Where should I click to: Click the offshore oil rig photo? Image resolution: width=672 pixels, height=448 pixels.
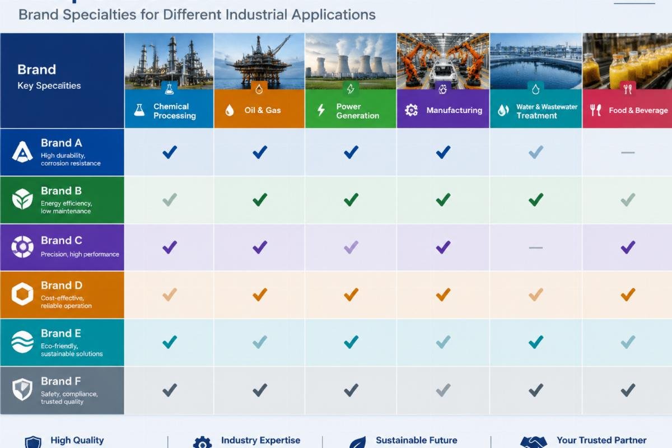(259, 60)
